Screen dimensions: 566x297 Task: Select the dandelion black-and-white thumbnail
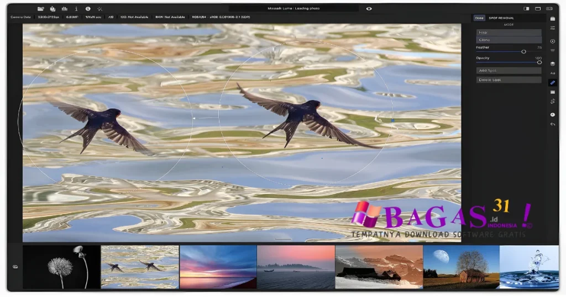pyautogui.click(x=61, y=267)
